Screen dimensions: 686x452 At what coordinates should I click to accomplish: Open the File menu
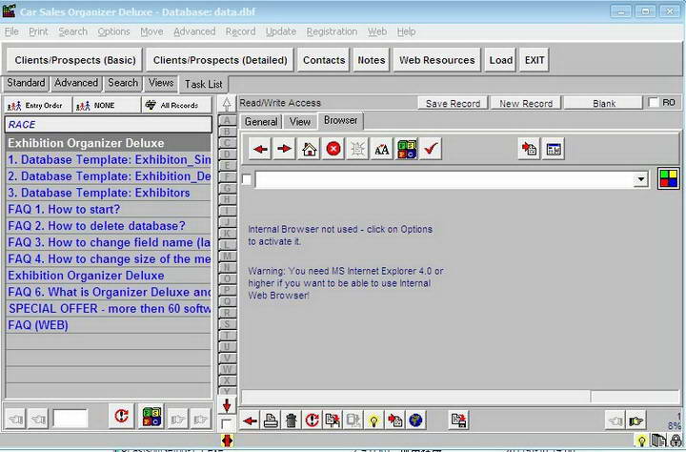tap(11, 31)
